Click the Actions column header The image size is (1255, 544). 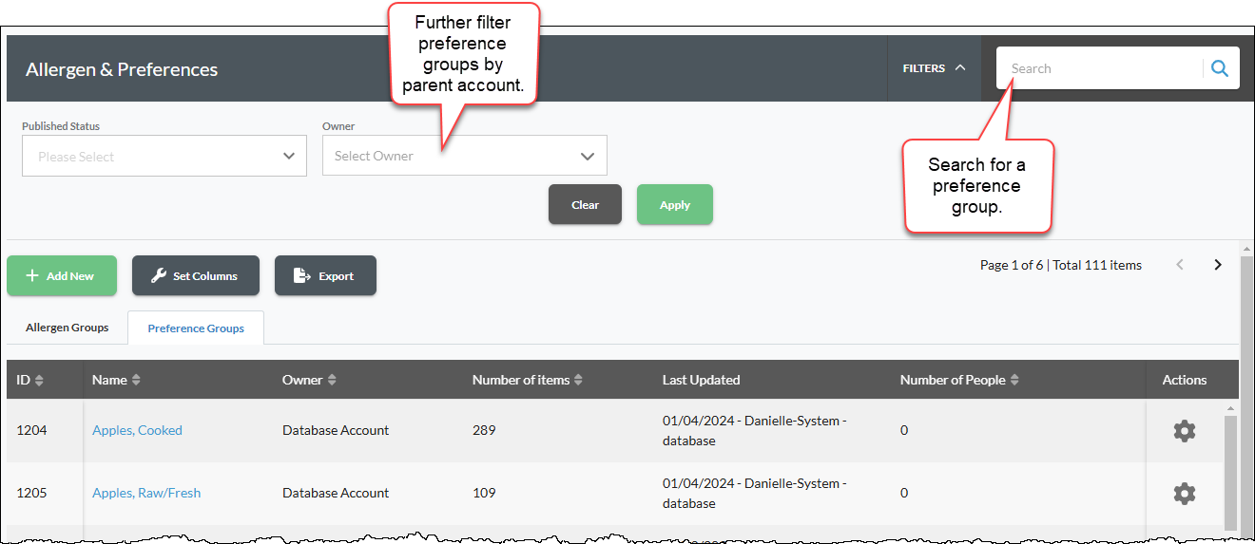[x=1184, y=380]
